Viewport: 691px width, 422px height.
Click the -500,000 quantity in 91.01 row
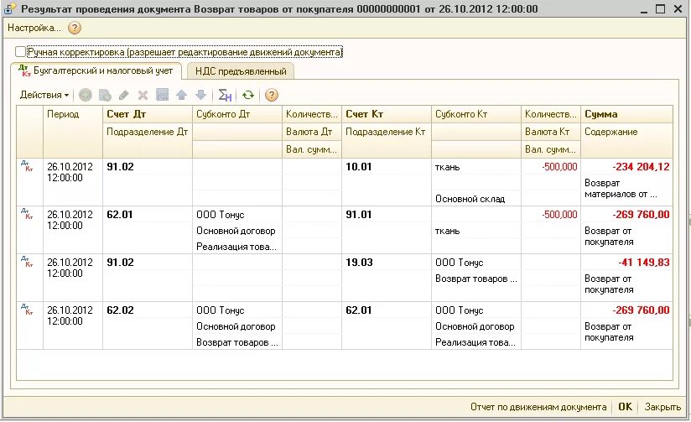point(551,215)
